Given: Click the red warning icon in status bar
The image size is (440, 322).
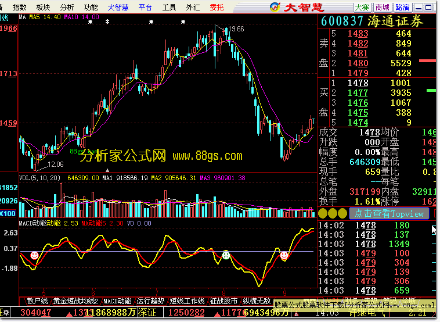Looking at the screenshot, I should (x=296, y=314).
